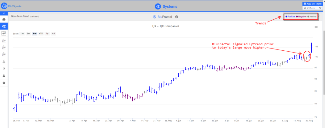Image resolution: width=325 pixels, height=128 pixels.
Task: Open the chart hamburger context menu
Action: [316, 27]
